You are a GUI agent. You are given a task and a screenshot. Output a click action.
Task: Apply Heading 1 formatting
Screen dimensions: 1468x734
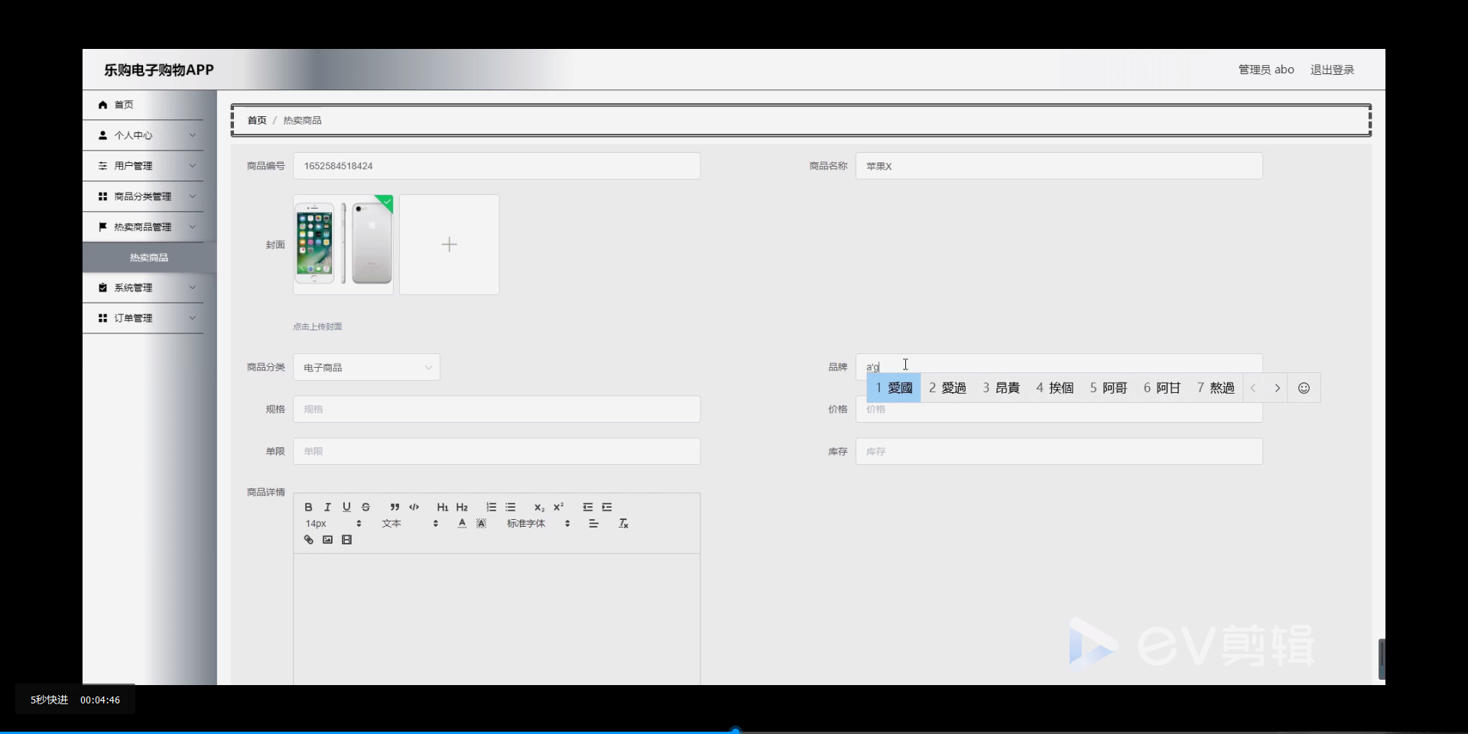[443, 507]
